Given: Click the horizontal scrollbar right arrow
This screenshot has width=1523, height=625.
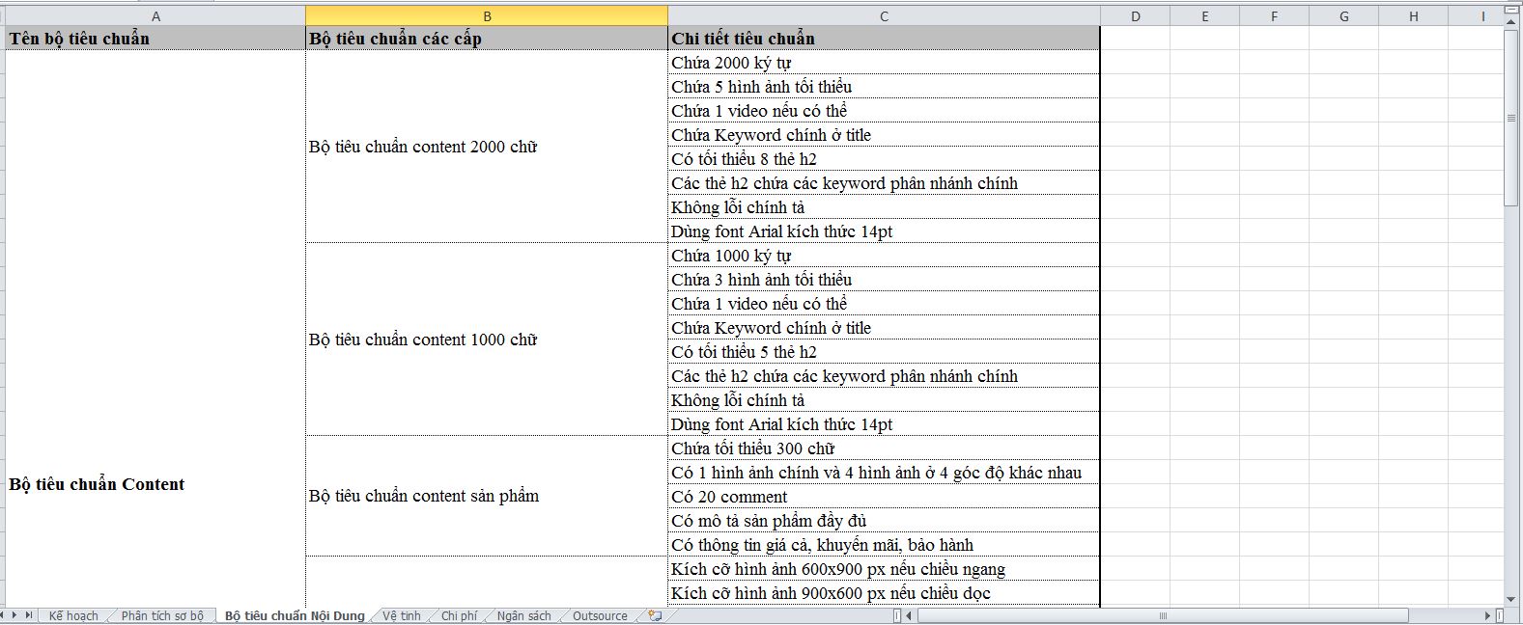Looking at the screenshot, I should pyautogui.click(x=1487, y=615).
